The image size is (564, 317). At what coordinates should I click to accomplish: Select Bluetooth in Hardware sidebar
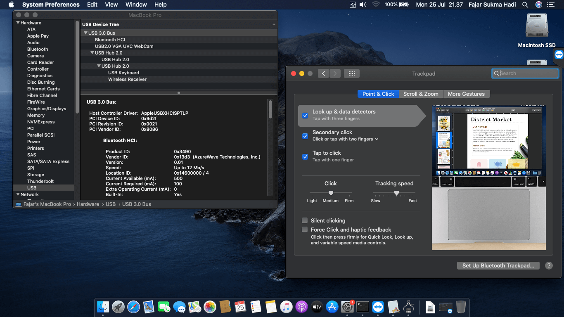point(38,49)
